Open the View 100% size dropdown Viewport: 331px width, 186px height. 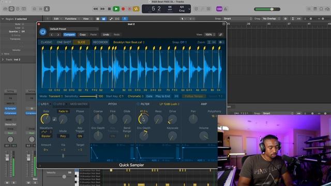[209, 35]
